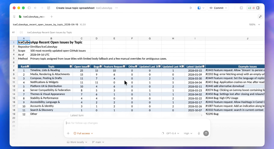Collapse the spreadsheet preview with the shrink icon
274x149 pixels.
click(x=260, y=17)
